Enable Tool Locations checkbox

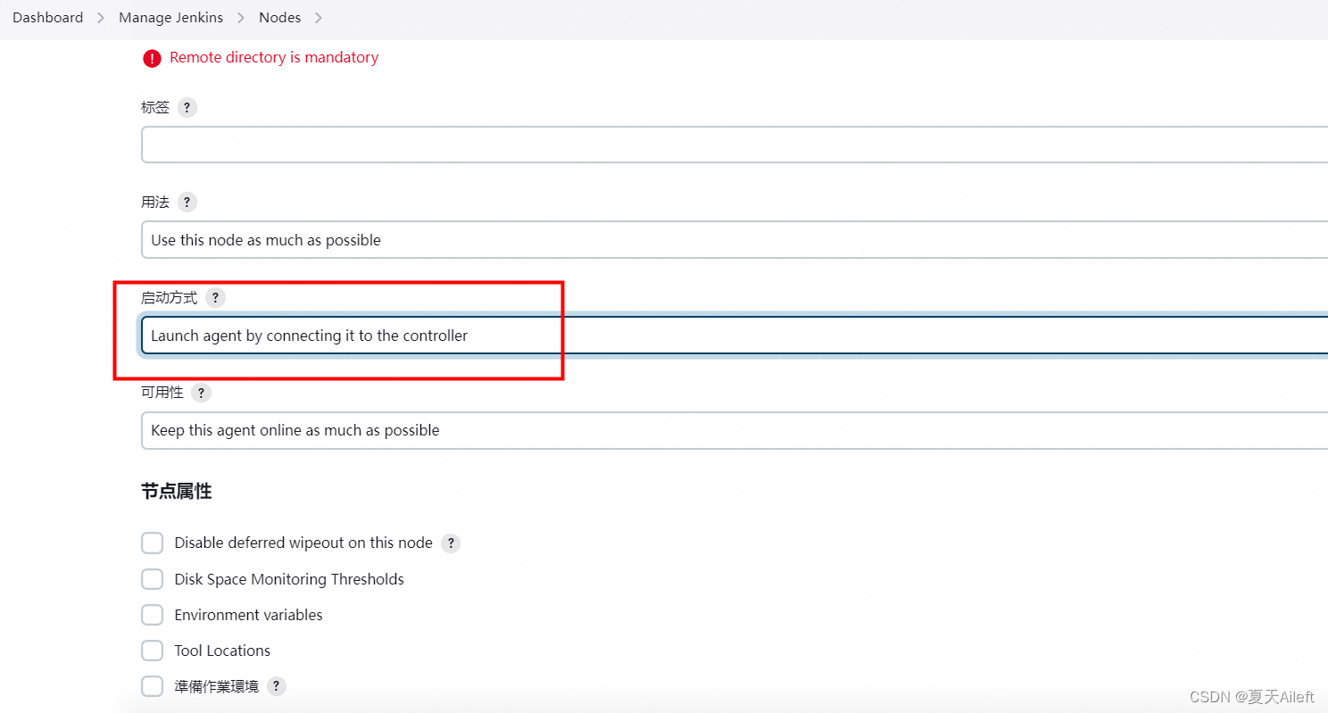tap(153, 651)
